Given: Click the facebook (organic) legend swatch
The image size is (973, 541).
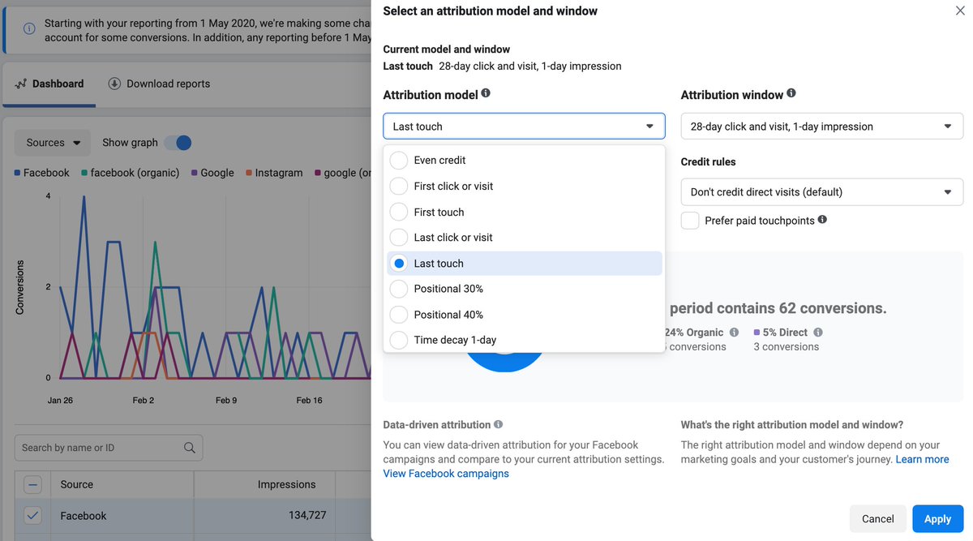Looking at the screenshot, I should 84,173.
